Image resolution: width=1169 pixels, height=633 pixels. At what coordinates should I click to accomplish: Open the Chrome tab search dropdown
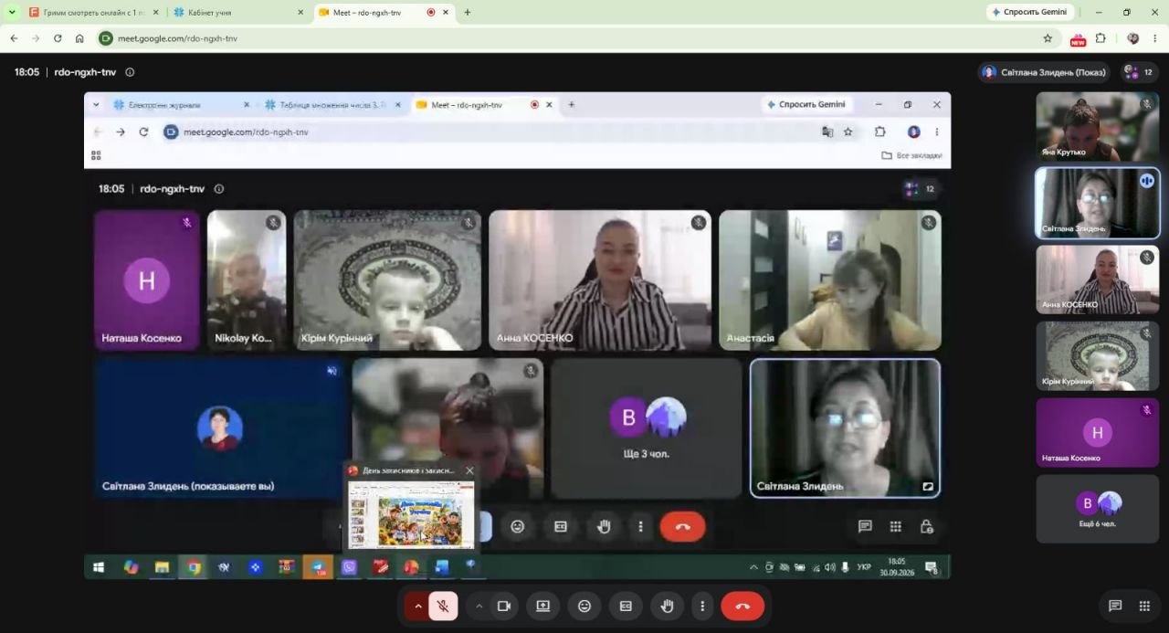(12, 12)
